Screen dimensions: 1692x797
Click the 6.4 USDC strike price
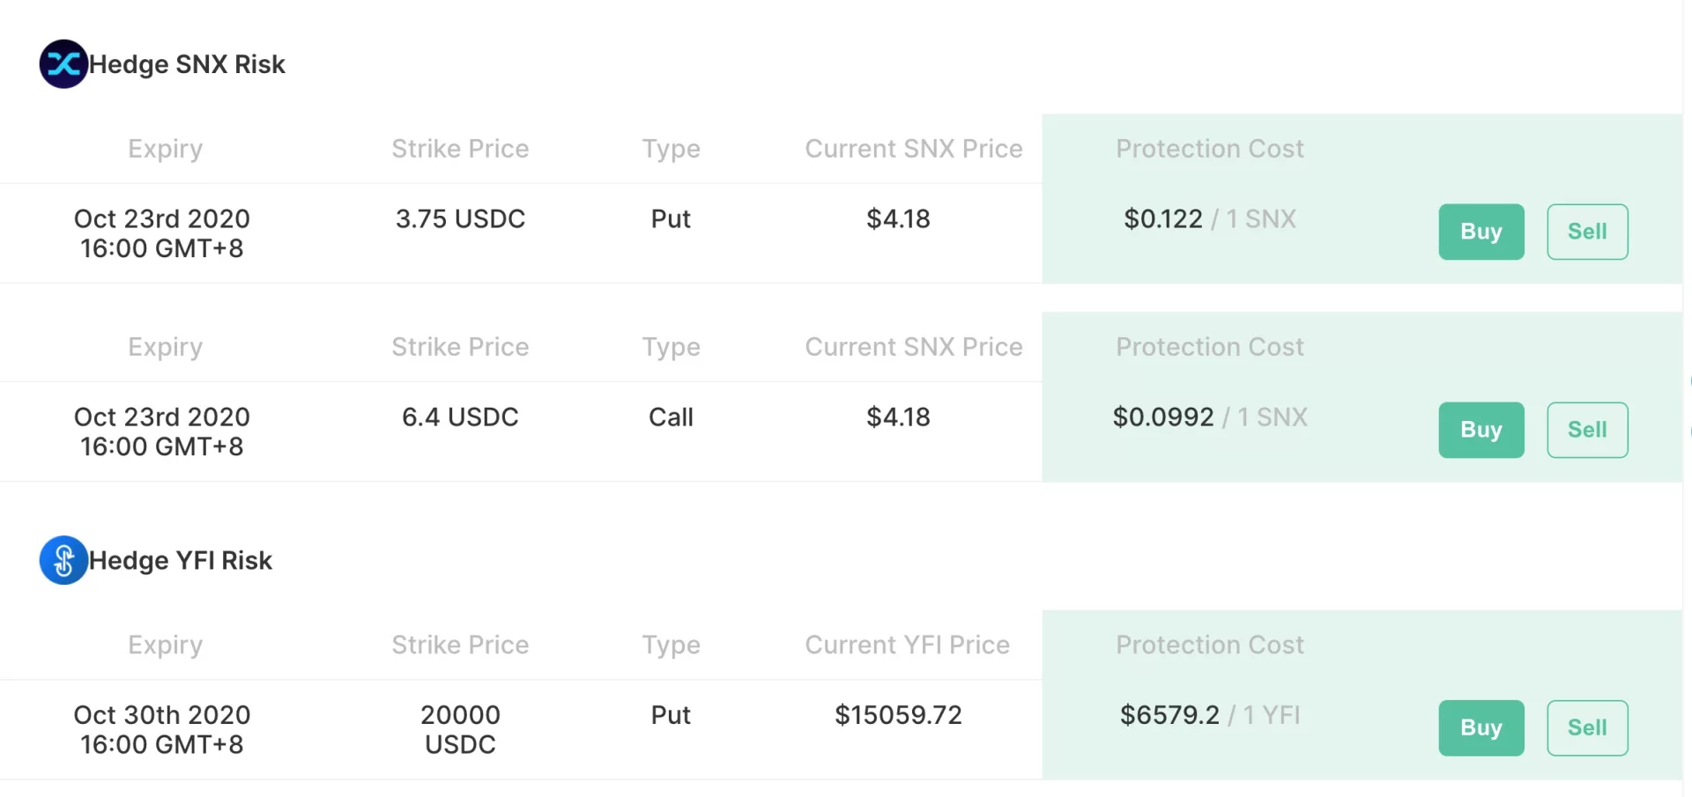460,417
